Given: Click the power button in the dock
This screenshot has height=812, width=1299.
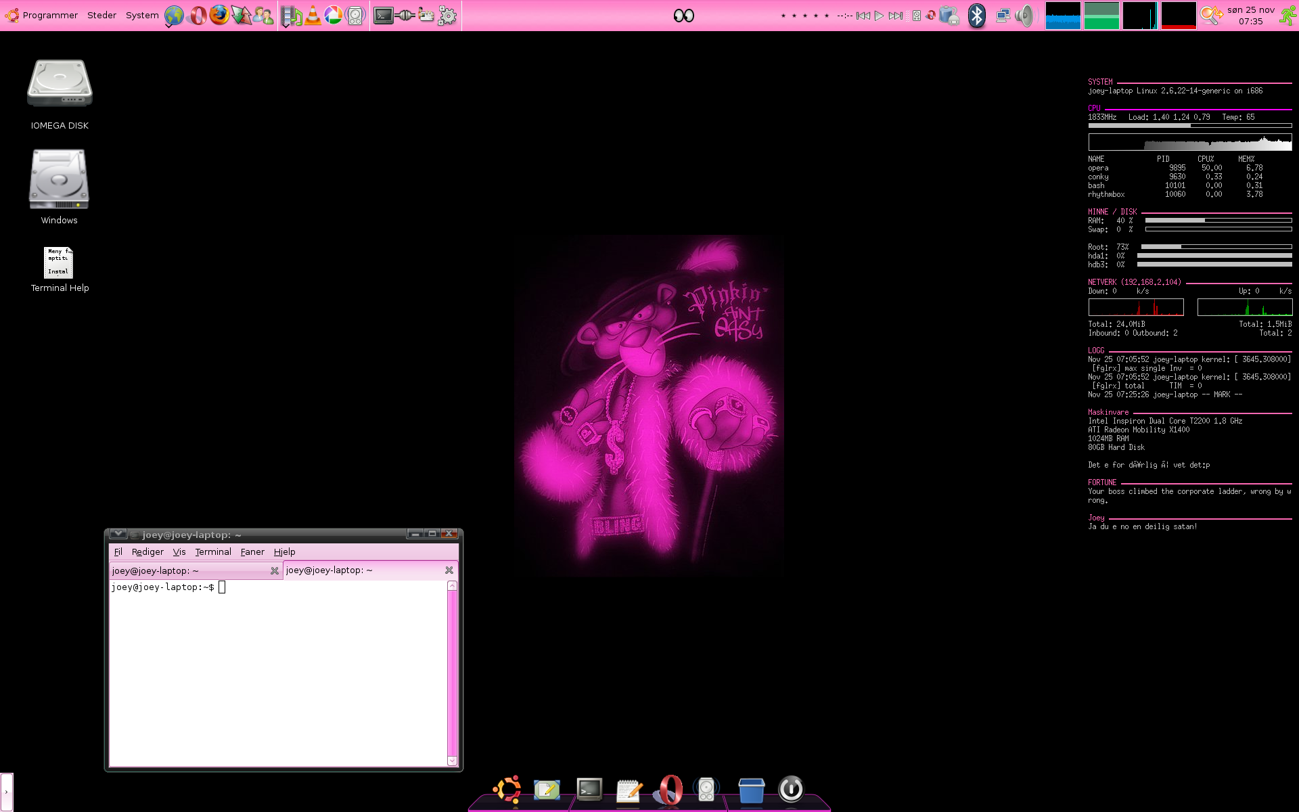Looking at the screenshot, I should click(790, 789).
